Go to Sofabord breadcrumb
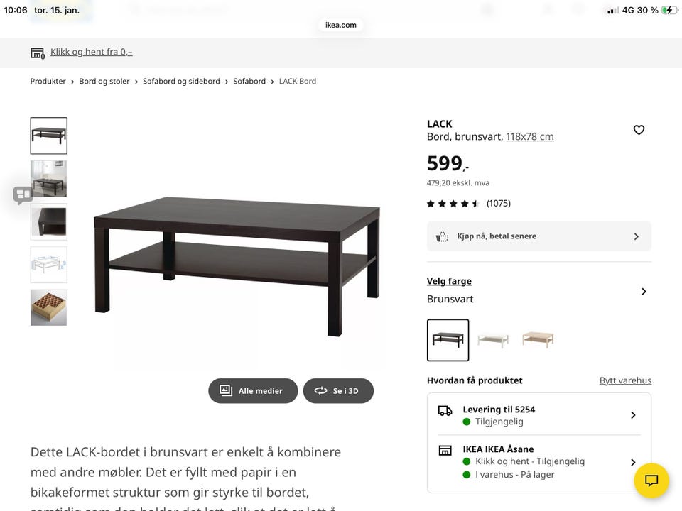The height and width of the screenshot is (511, 682). click(x=249, y=82)
